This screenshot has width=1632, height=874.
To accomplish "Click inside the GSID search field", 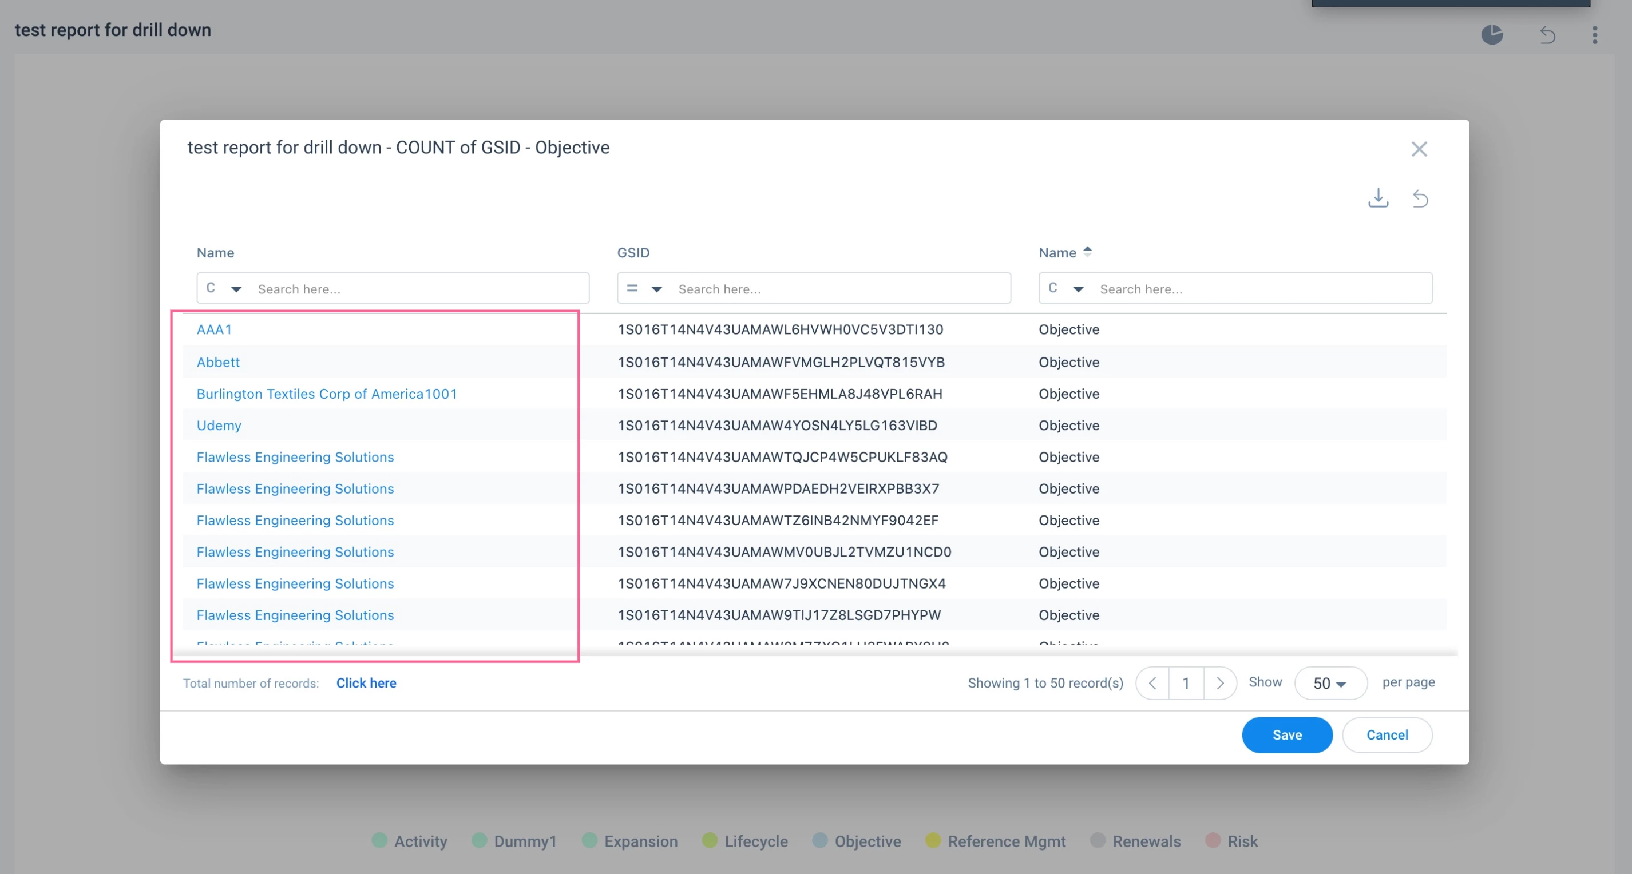I will tap(840, 288).
